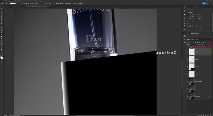The image size is (213, 116).
Task: Open options bar Opacity dropdown arrow
Action: [52, 3]
